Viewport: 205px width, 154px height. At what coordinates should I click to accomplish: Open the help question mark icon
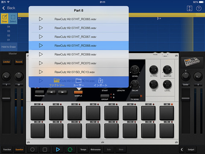tap(199, 9)
